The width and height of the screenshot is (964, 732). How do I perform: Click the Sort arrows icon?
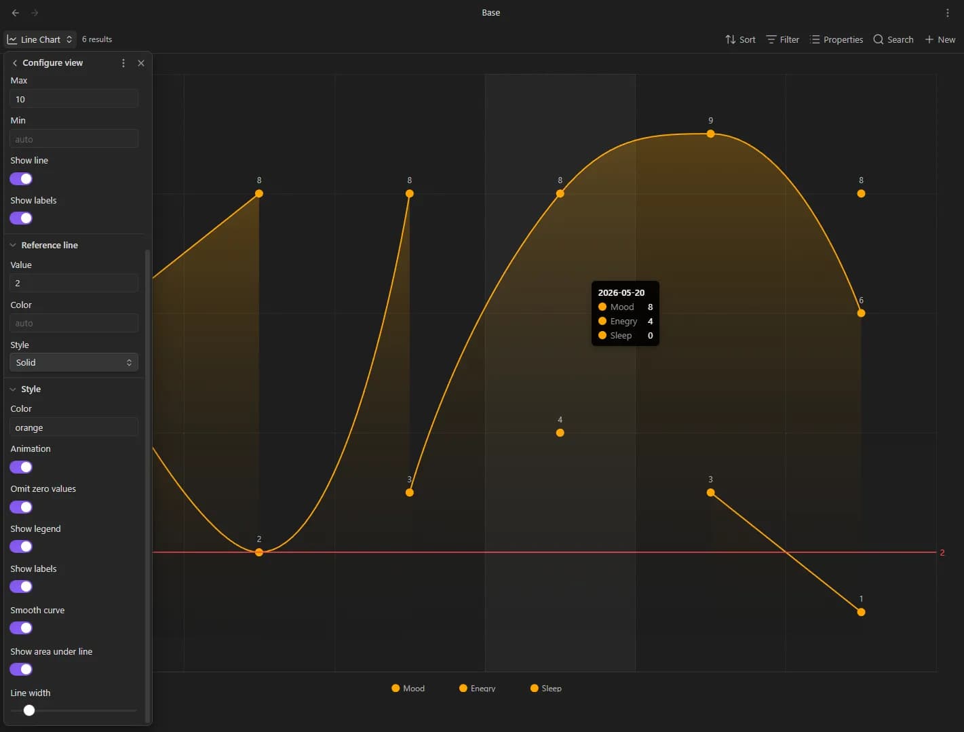730,39
